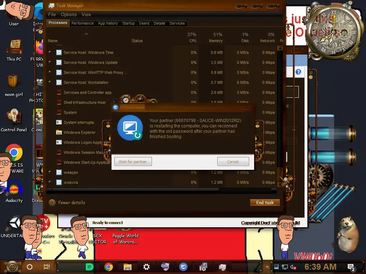Sort processes by the Name column header

pyautogui.click(x=53, y=41)
